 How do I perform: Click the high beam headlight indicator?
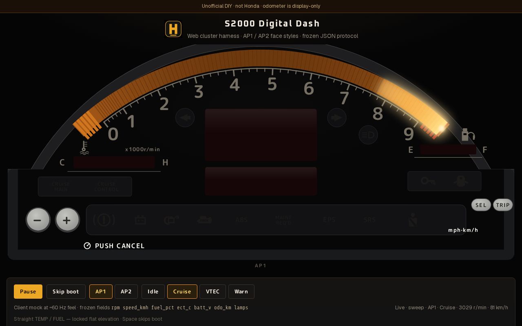click(368, 135)
